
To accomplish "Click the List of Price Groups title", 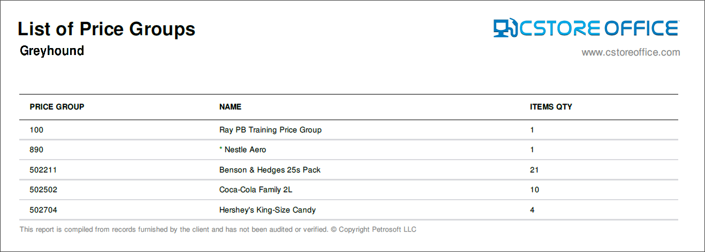I will [107, 29].
